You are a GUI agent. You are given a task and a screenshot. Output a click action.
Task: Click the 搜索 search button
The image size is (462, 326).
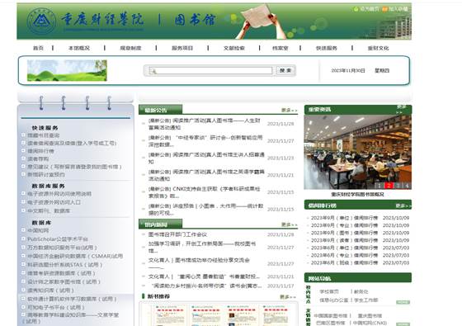point(285,70)
